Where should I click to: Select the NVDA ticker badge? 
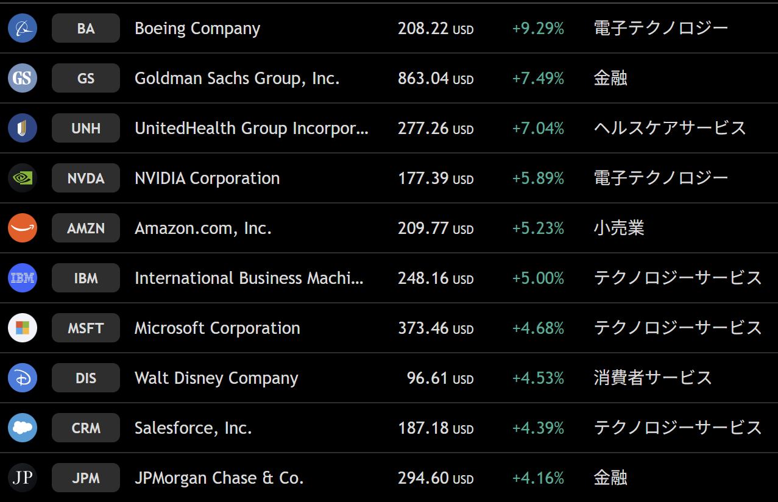[86, 178]
